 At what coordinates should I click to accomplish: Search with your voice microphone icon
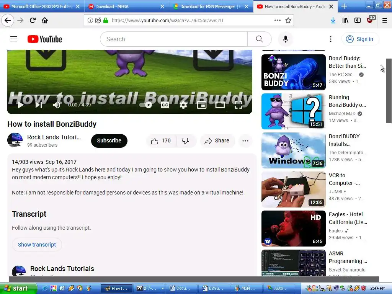(x=286, y=39)
